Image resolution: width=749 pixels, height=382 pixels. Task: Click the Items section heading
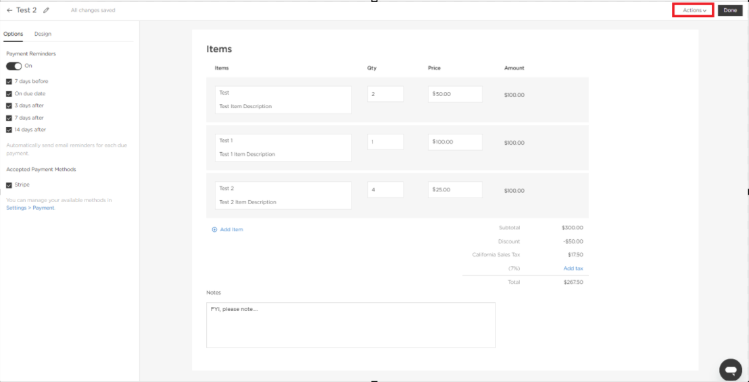tap(219, 49)
